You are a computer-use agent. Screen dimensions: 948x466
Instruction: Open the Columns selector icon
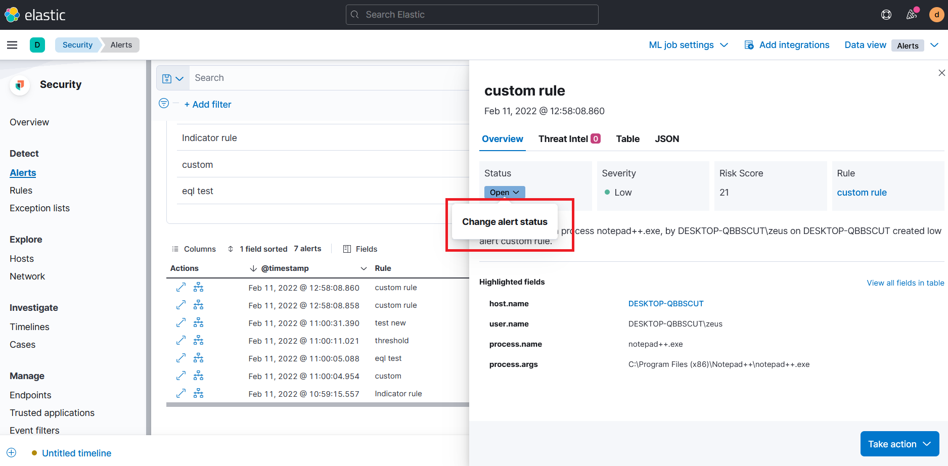tap(194, 249)
